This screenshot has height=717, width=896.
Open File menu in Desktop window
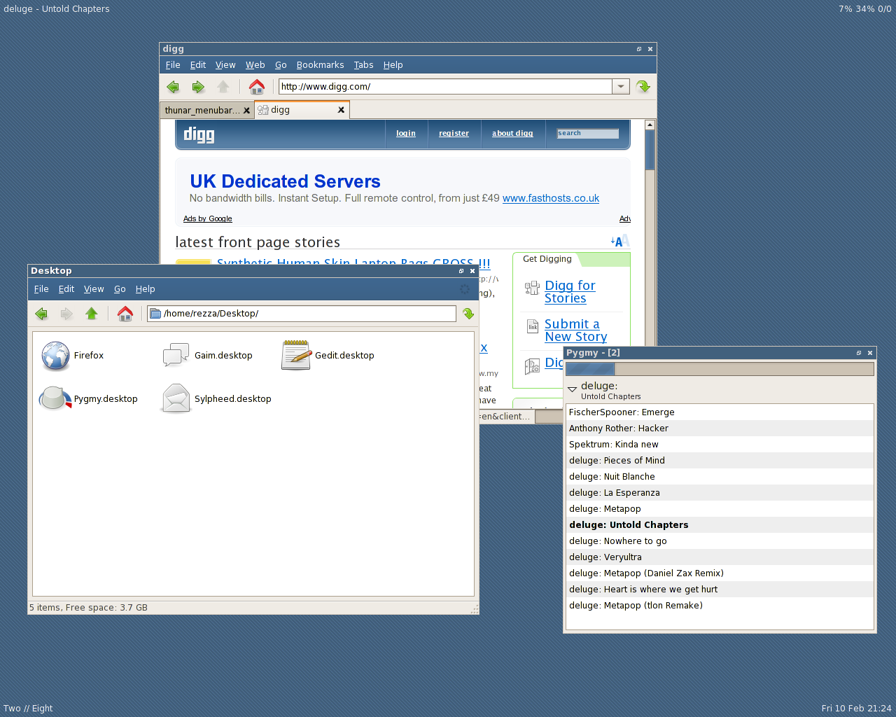tap(41, 289)
